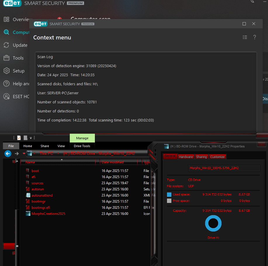Image resolution: width=268 pixels, height=266 pixels.
Task: Select the sources folder icon
Action: tap(27, 183)
